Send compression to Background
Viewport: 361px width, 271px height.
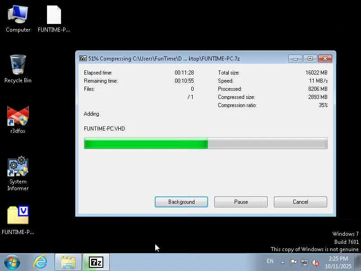coord(181,202)
